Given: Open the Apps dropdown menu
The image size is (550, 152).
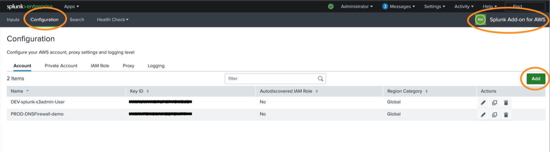Looking at the screenshot, I should (x=71, y=6).
